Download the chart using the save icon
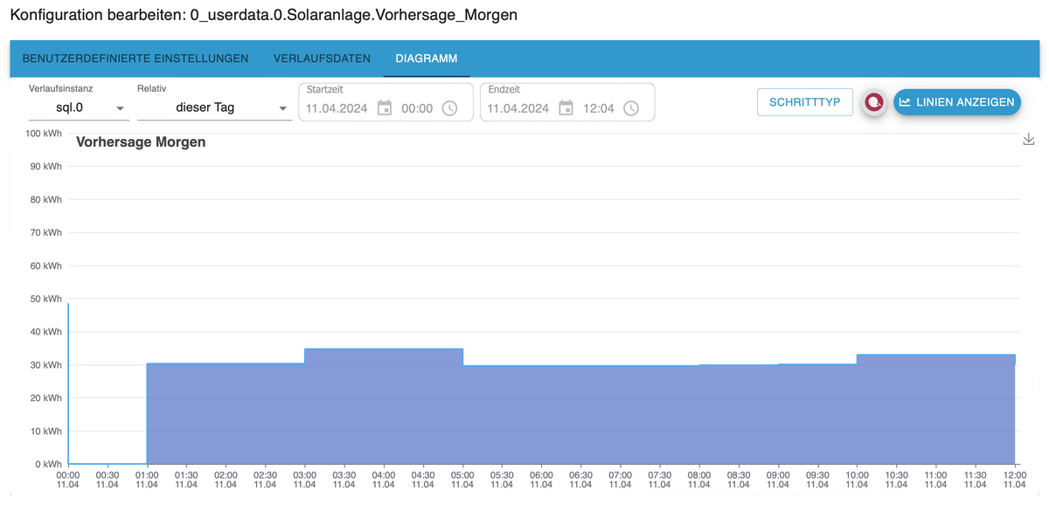Viewport: 1049px width, 518px height. [x=1029, y=140]
